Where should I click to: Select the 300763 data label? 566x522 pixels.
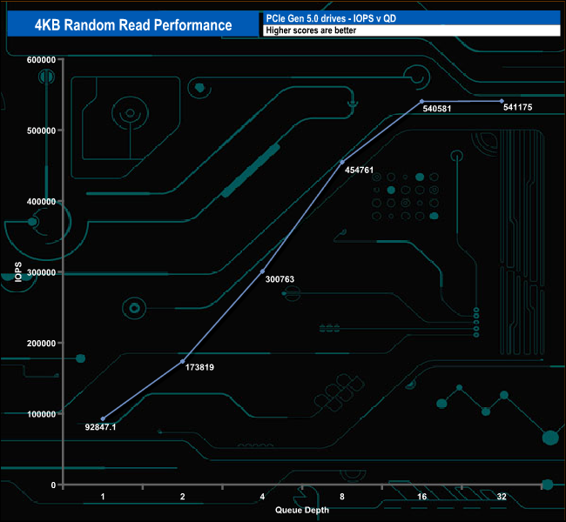[280, 279]
